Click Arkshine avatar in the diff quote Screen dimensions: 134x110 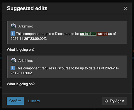click(x=13, y=26)
